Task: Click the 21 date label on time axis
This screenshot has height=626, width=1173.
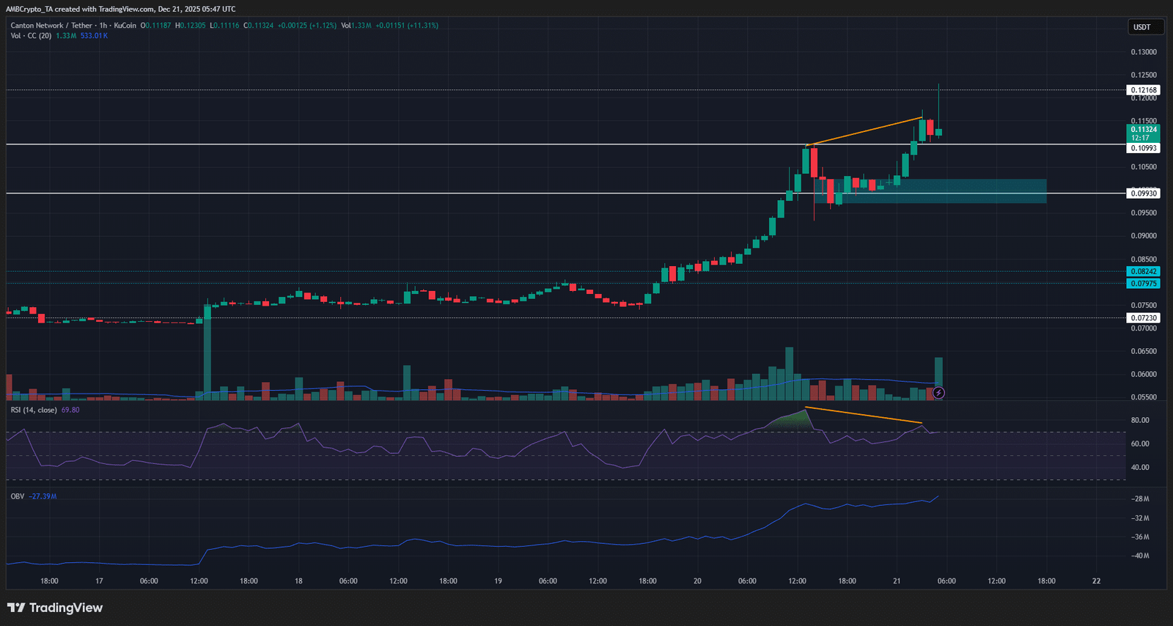Action: [897, 581]
